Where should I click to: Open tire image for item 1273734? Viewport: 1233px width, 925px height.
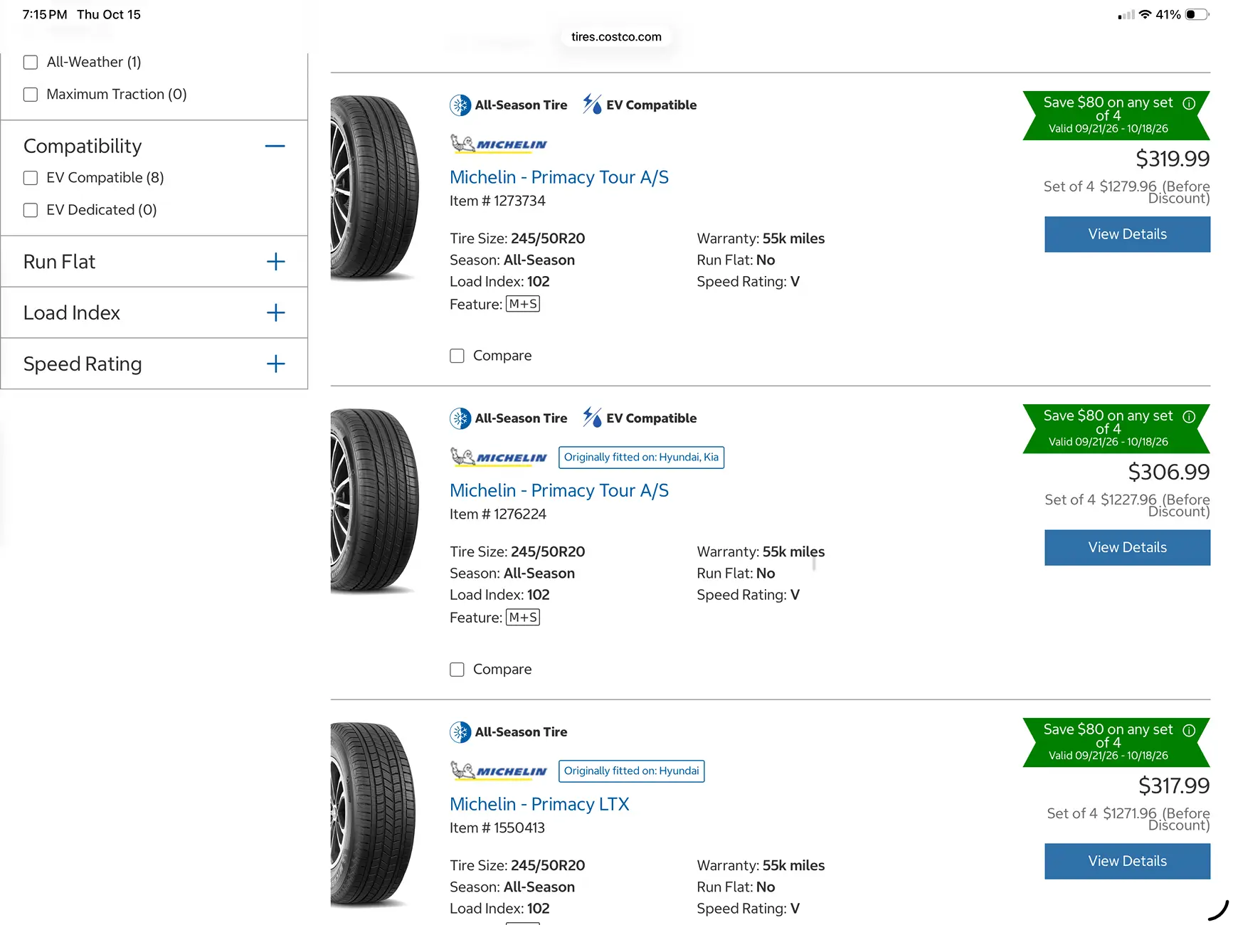(x=375, y=187)
